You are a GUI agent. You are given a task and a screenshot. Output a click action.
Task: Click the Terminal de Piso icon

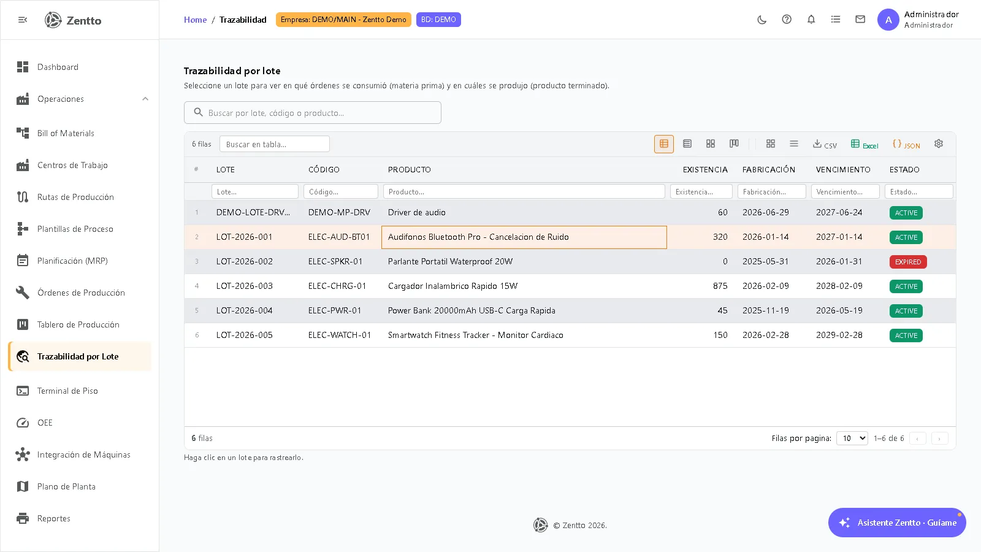pyautogui.click(x=23, y=391)
